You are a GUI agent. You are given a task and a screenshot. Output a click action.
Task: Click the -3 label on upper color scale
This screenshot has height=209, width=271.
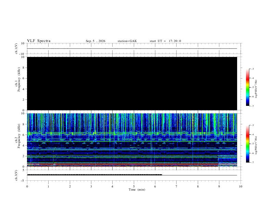click(x=252, y=69)
